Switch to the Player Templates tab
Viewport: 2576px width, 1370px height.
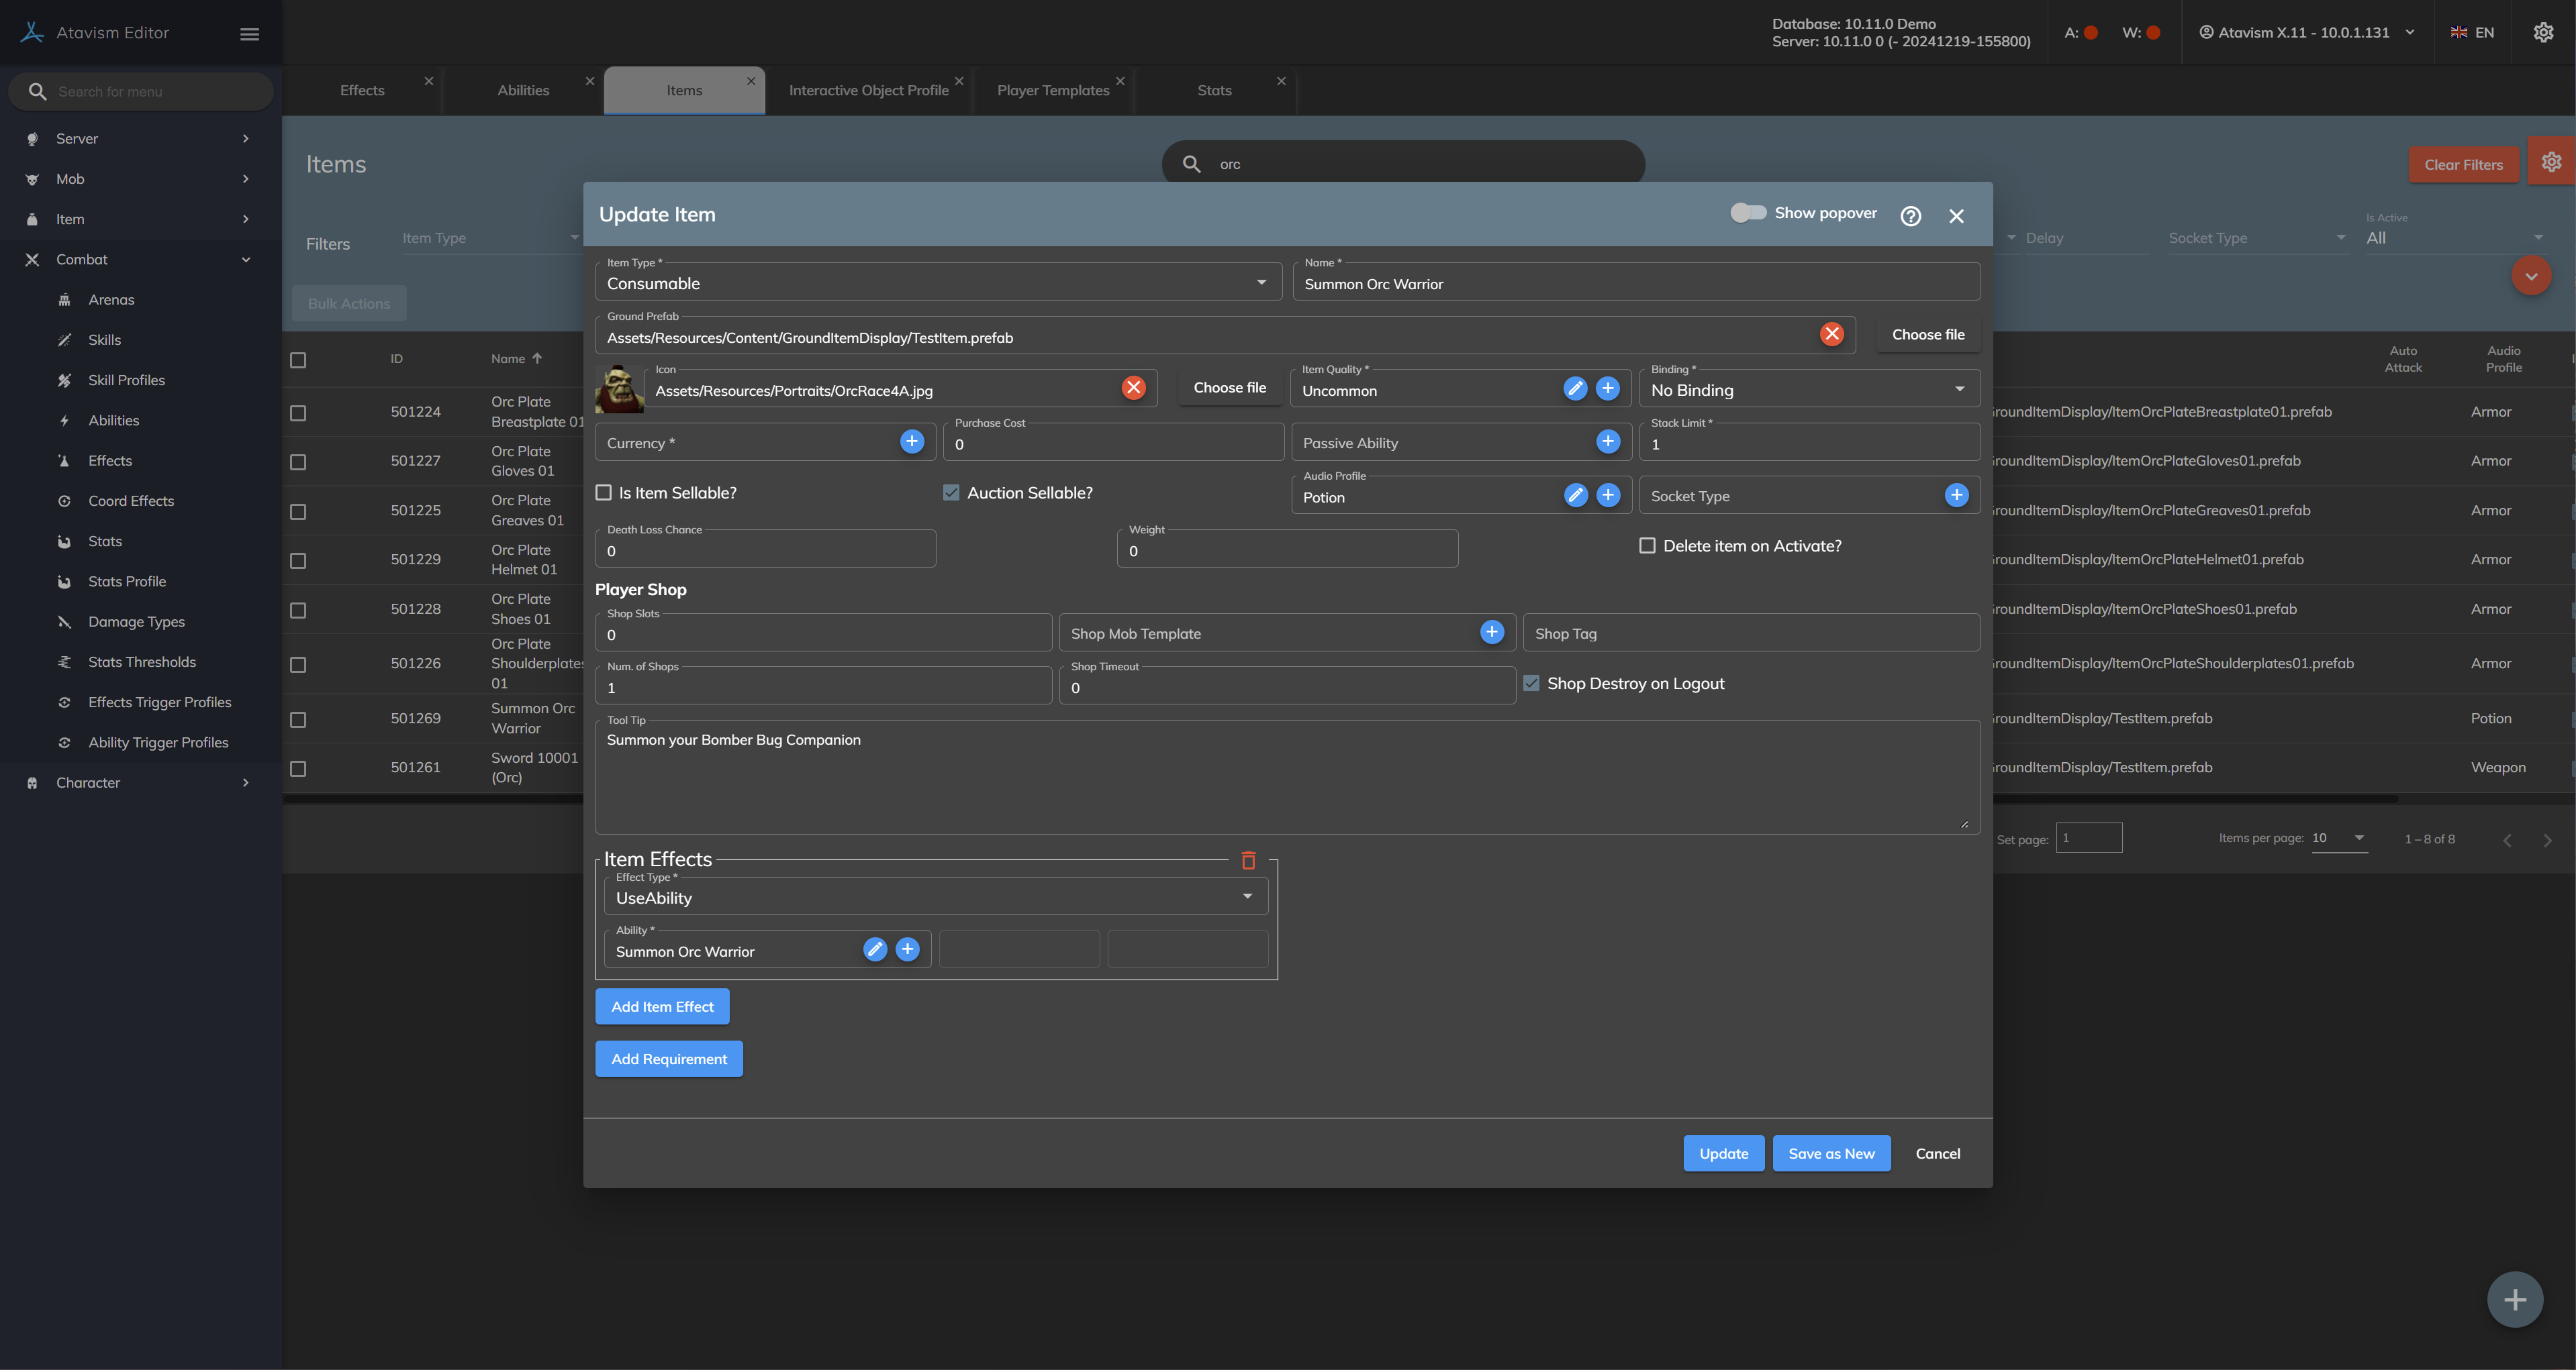coord(1052,91)
